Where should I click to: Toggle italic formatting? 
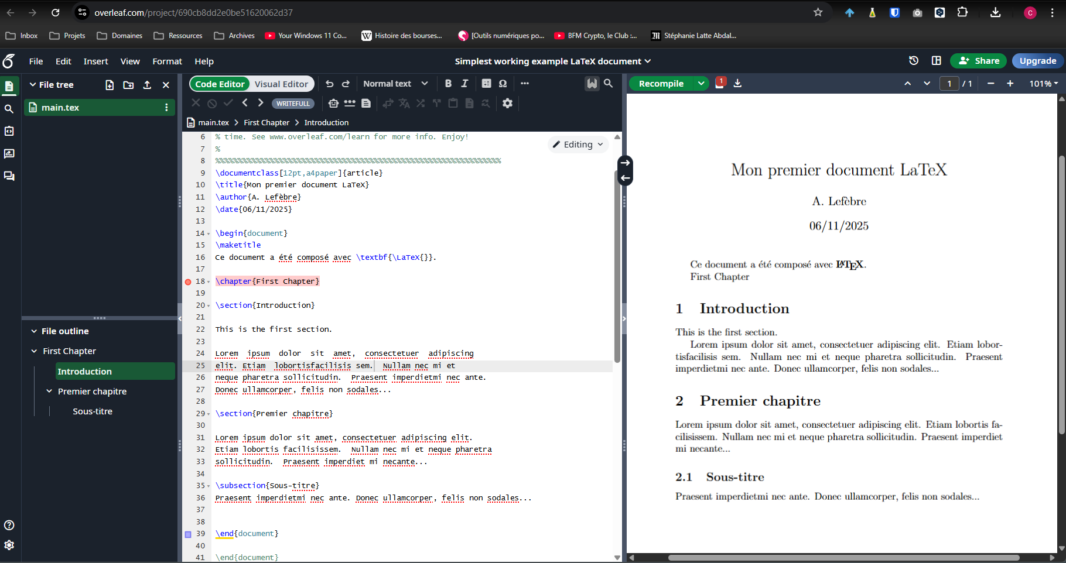(465, 84)
